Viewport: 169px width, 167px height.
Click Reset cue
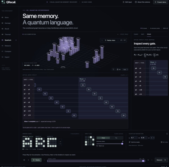(100, 146)
